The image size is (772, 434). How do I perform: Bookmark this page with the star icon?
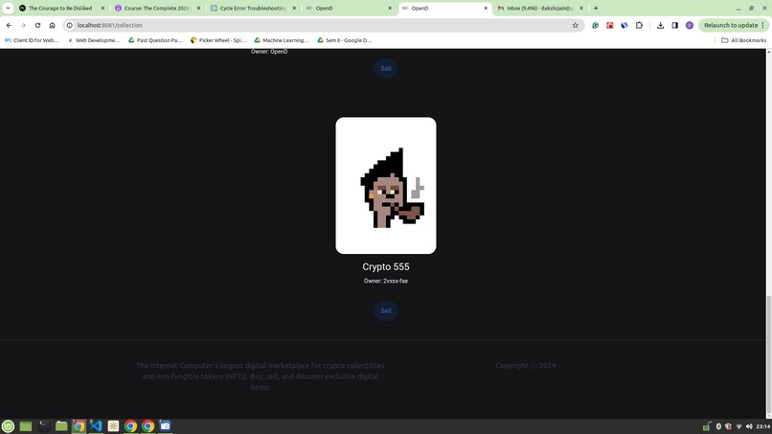pyautogui.click(x=575, y=25)
